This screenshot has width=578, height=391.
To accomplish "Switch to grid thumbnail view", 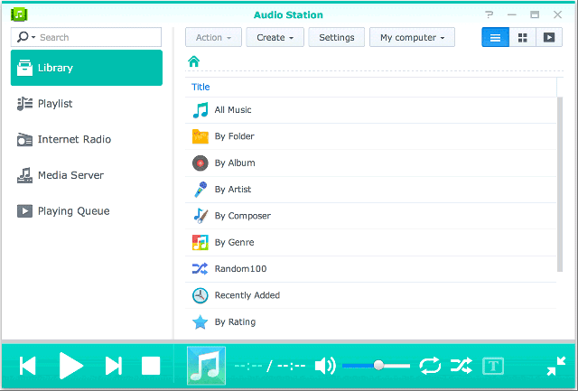I will point(523,37).
